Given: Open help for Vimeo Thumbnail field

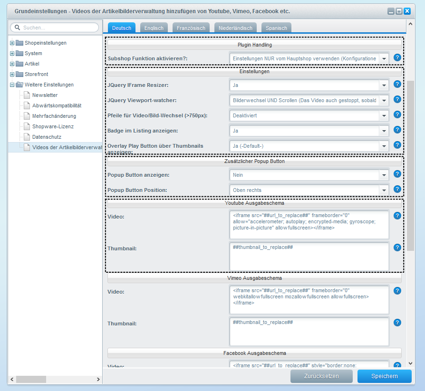Looking at the screenshot, I should pyautogui.click(x=397, y=323).
